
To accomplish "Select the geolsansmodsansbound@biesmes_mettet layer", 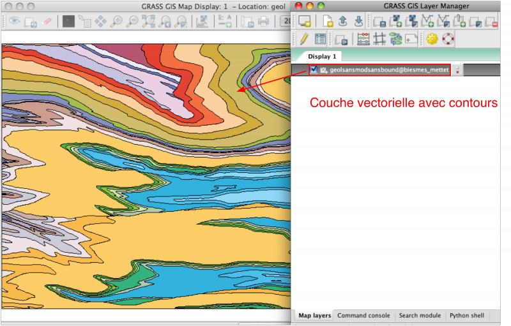I will coord(388,70).
